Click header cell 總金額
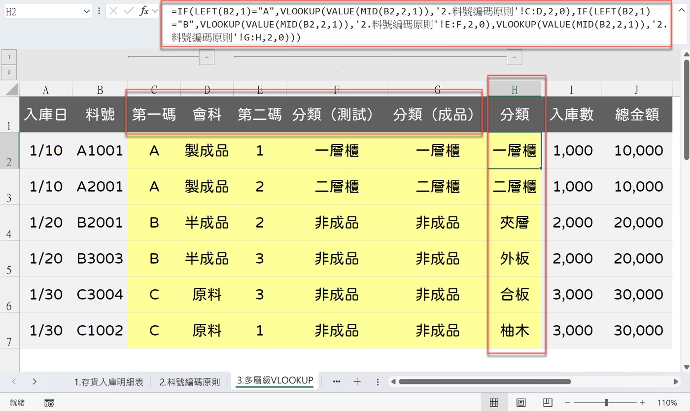 point(637,114)
